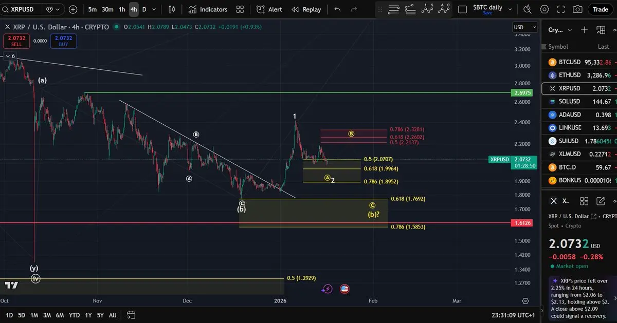Open the USD currency dropdown on price scale
This screenshot has width=617, height=323.
(x=525, y=27)
